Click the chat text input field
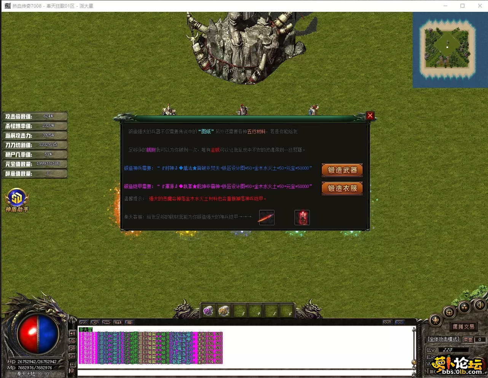Image resolution: width=488 pixels, height=378 pixels. pyautogui.click(x=244, y=372)
